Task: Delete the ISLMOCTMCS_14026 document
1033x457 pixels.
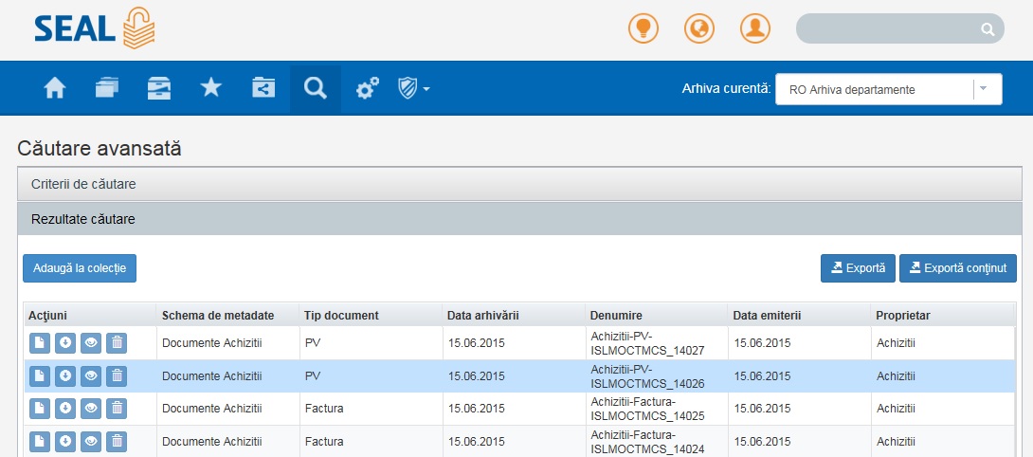Action: click(x=117, y=375)
